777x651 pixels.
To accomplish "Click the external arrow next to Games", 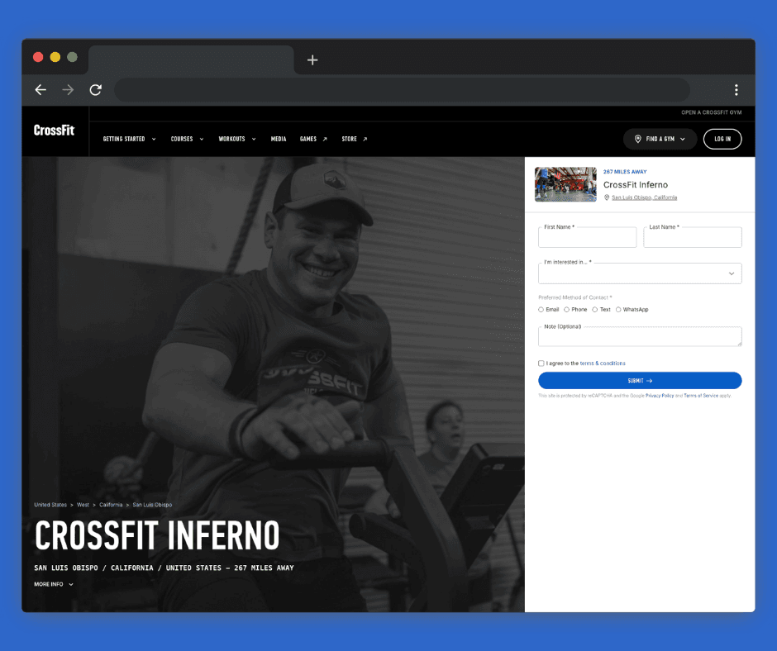I will tap(325, 140).
